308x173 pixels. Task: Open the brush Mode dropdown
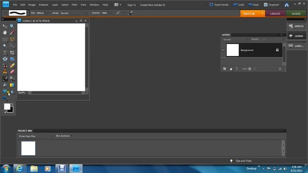[x=74, y=13]
